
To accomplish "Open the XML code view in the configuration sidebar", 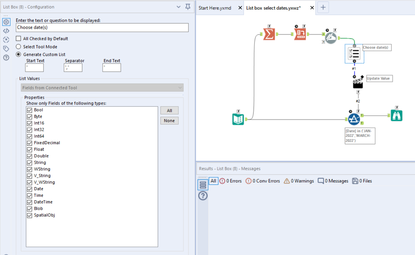I will [x=6, y=31].
